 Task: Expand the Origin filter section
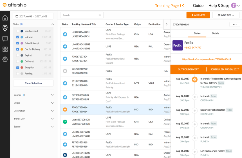click(52, 103)
